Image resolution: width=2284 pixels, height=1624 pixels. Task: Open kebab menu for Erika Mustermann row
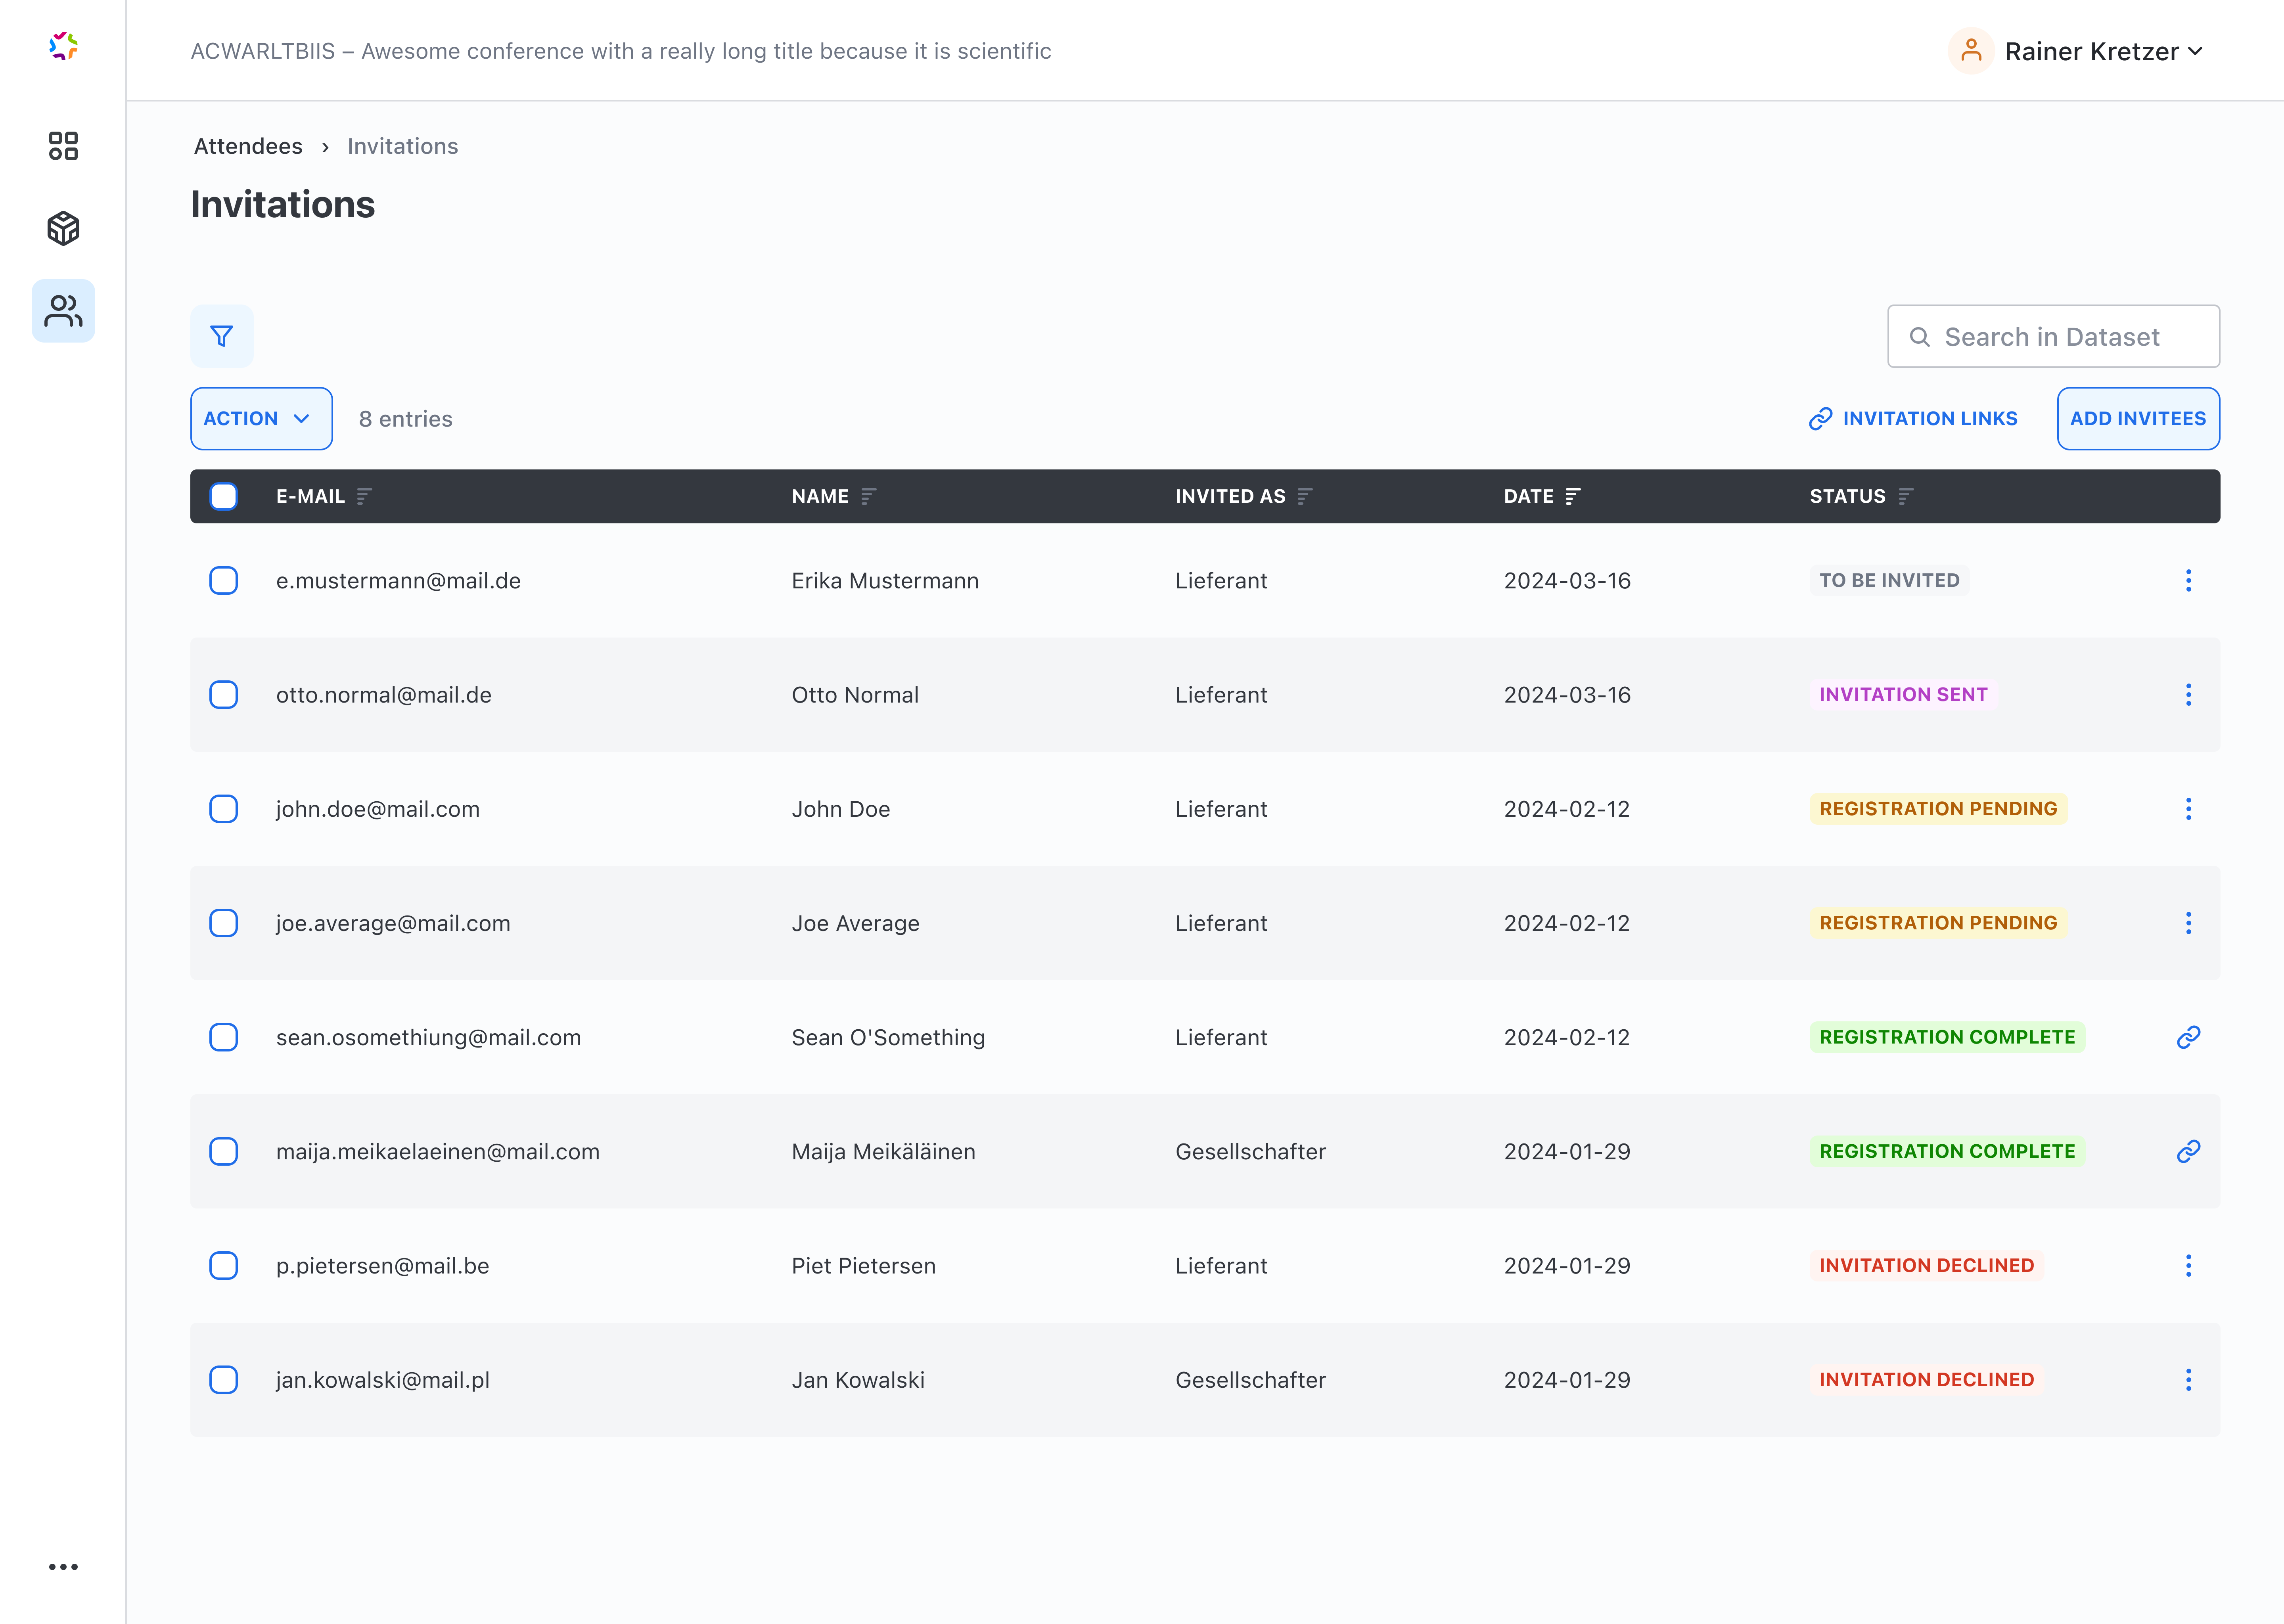2188,581
